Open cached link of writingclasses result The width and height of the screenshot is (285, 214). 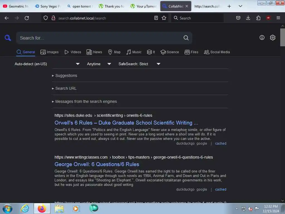(221, 189)
